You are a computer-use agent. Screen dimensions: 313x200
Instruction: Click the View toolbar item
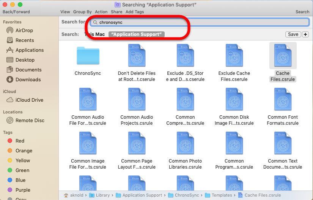click(65, 12)
